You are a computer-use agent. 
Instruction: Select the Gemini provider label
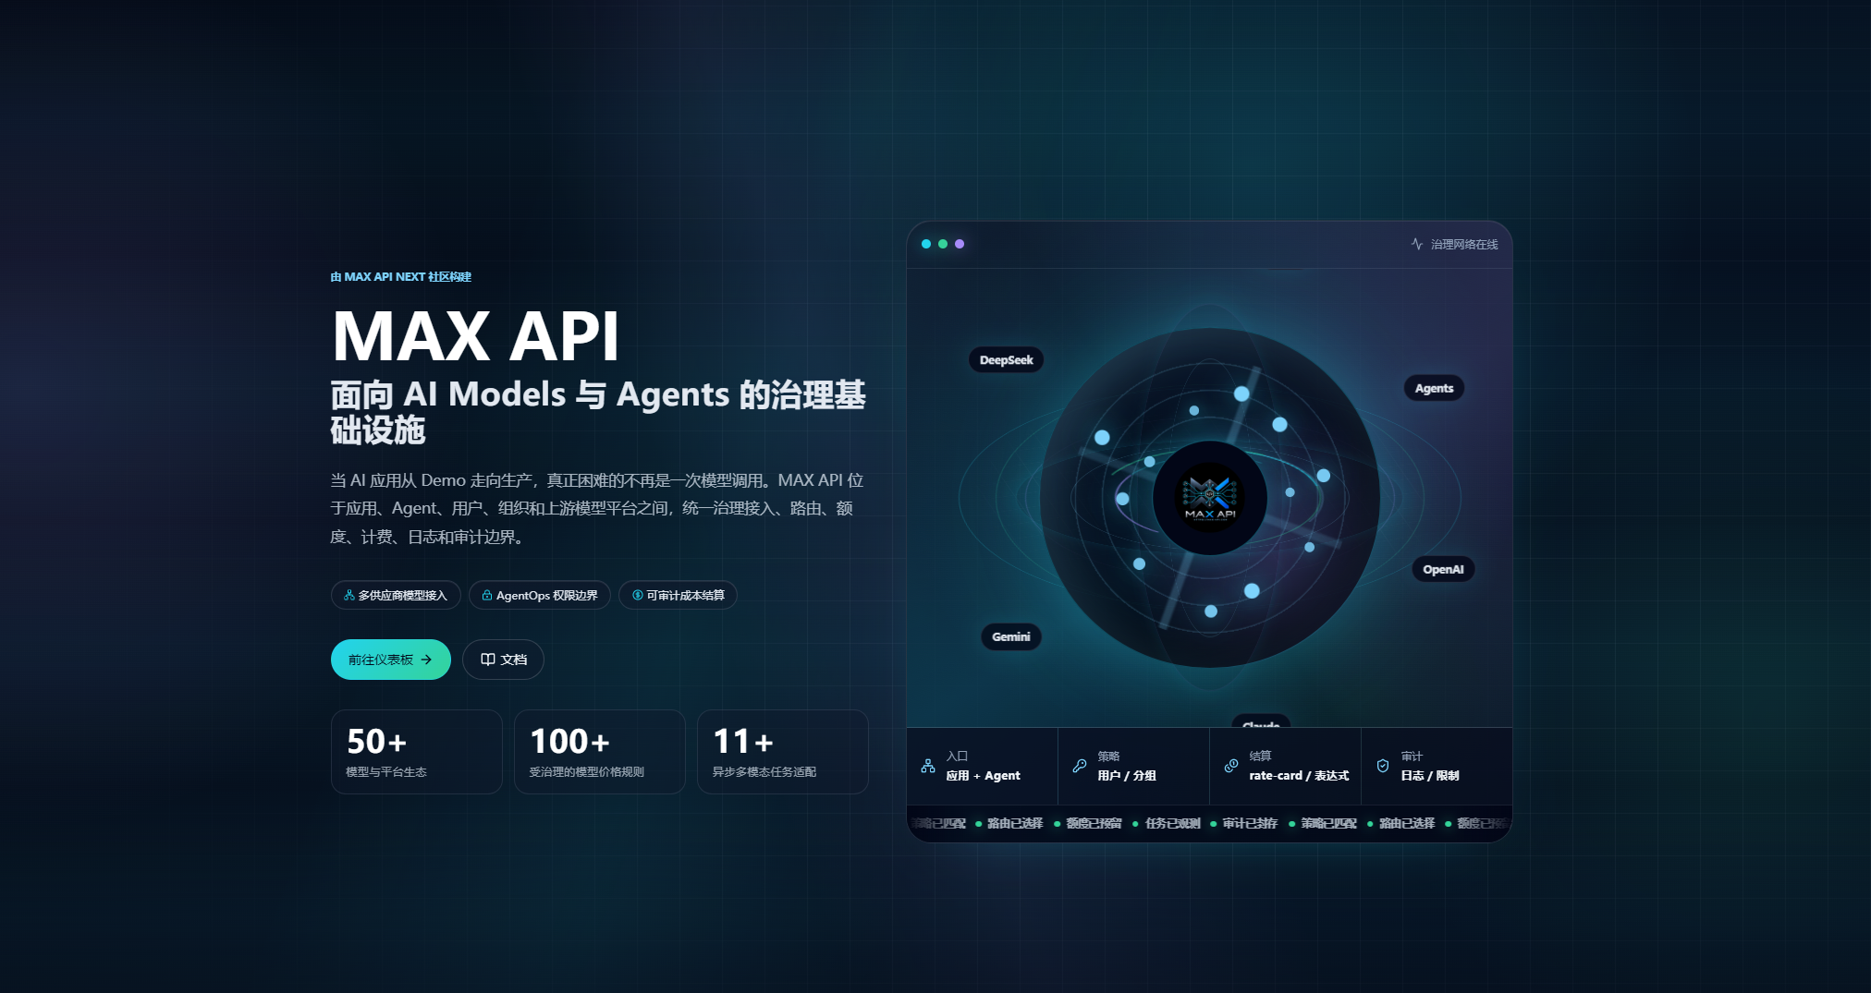(1011, 637)
